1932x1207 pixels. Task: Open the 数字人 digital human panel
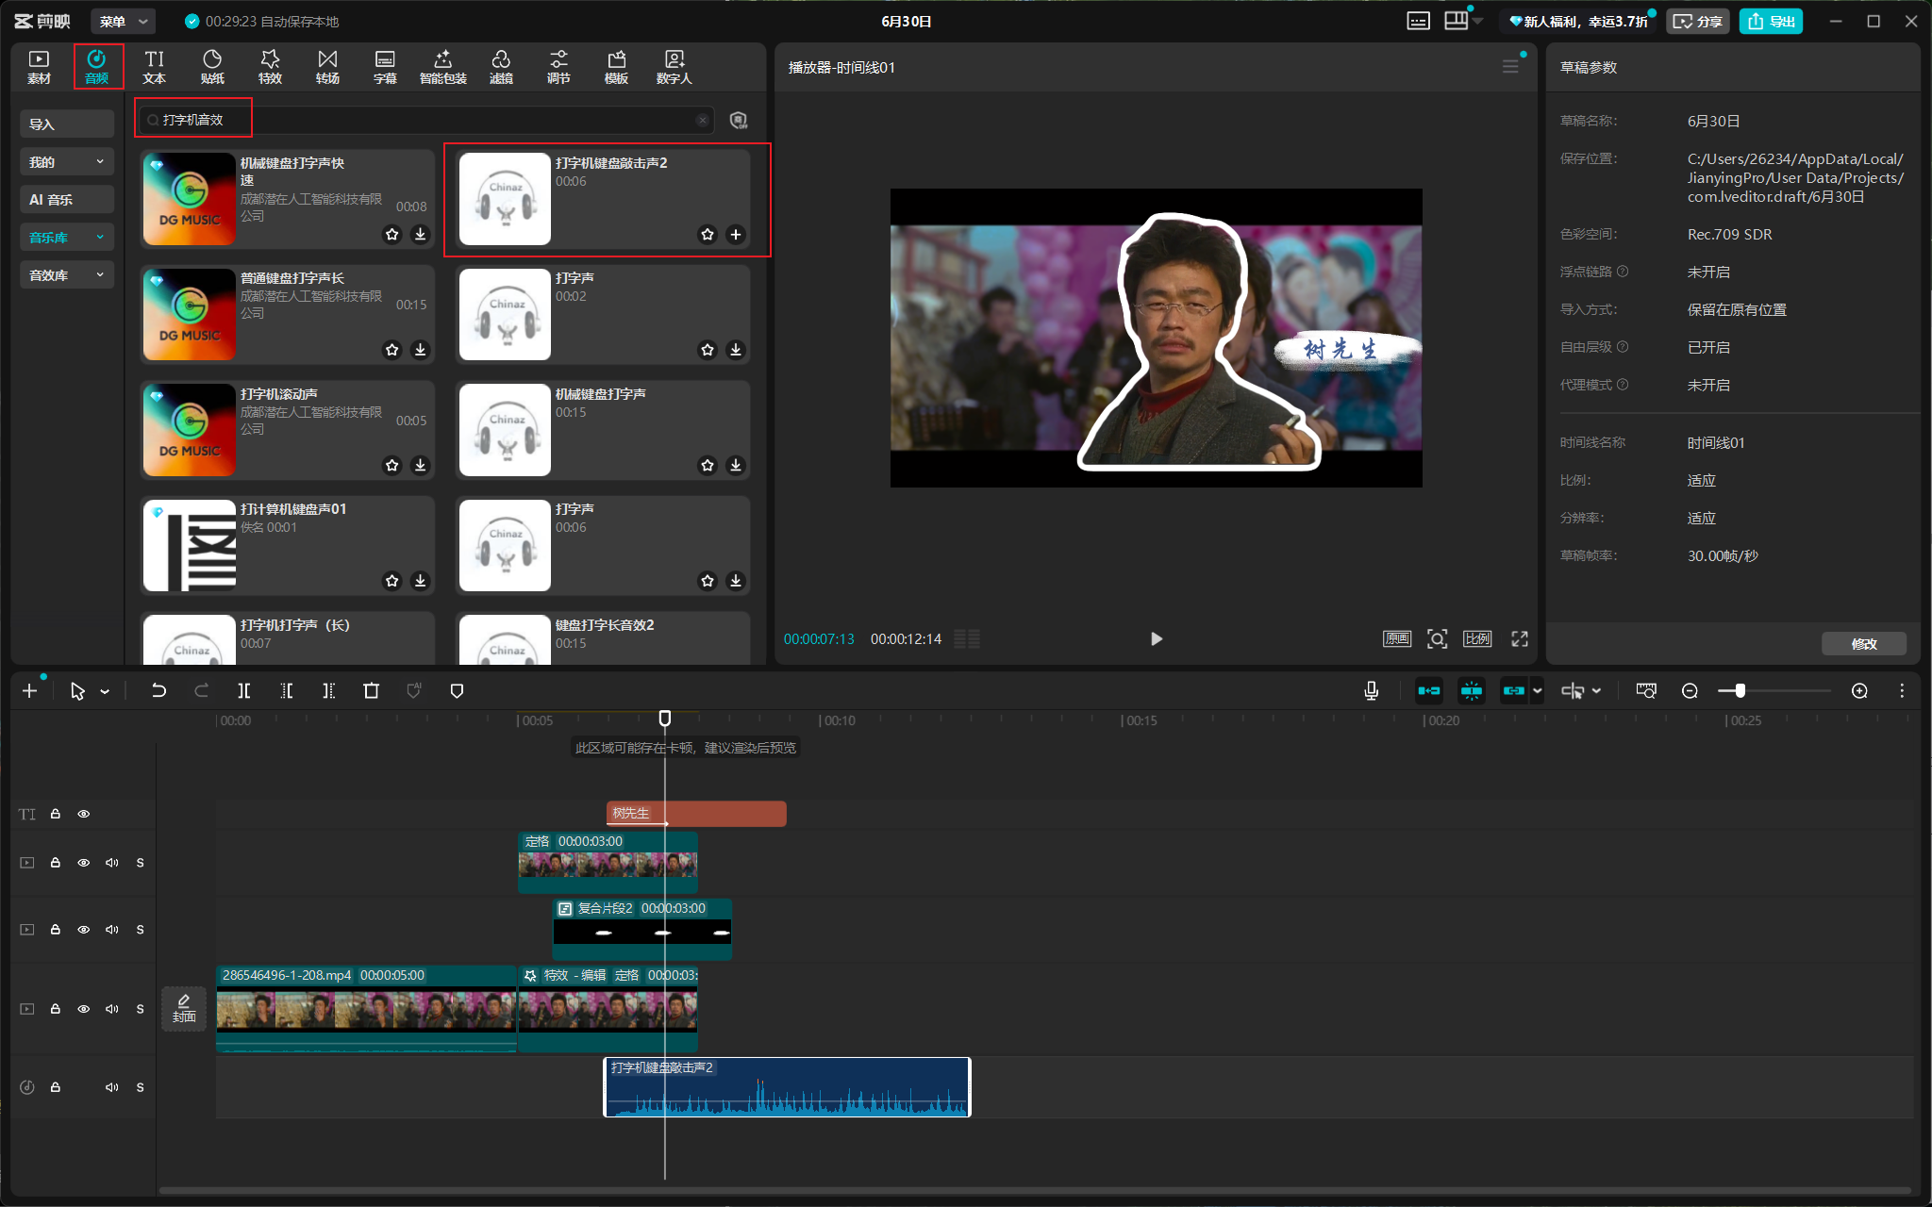click(674, 67)
